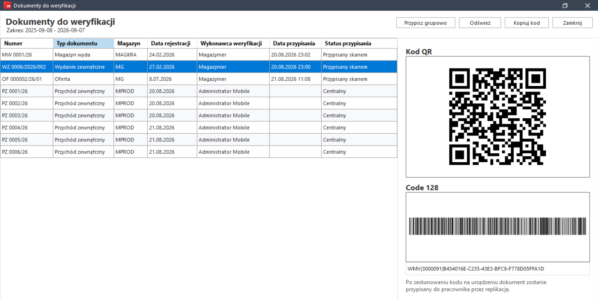Click the Zakres date range text
598x300 pixels.
point(45,30)
